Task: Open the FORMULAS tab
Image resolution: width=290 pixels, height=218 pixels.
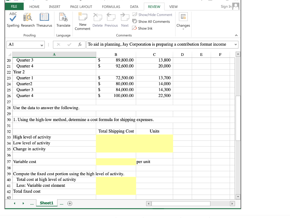Action: (111, 7)
